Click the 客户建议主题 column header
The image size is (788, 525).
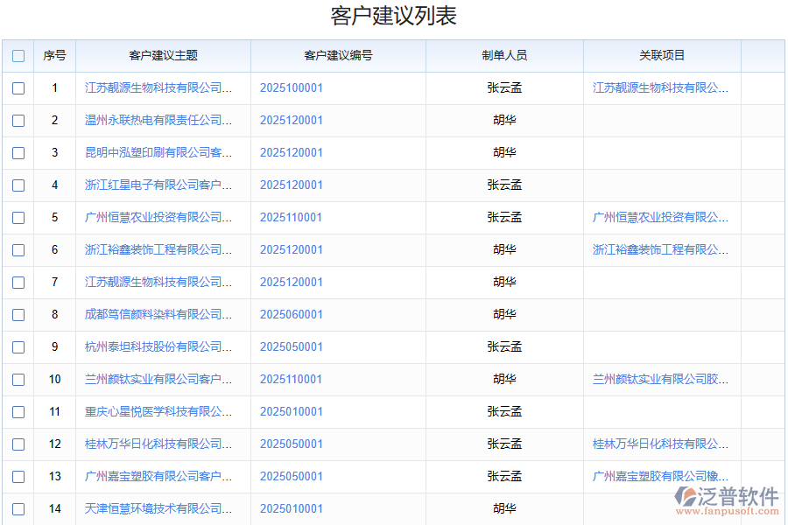[x=162, y=55]
